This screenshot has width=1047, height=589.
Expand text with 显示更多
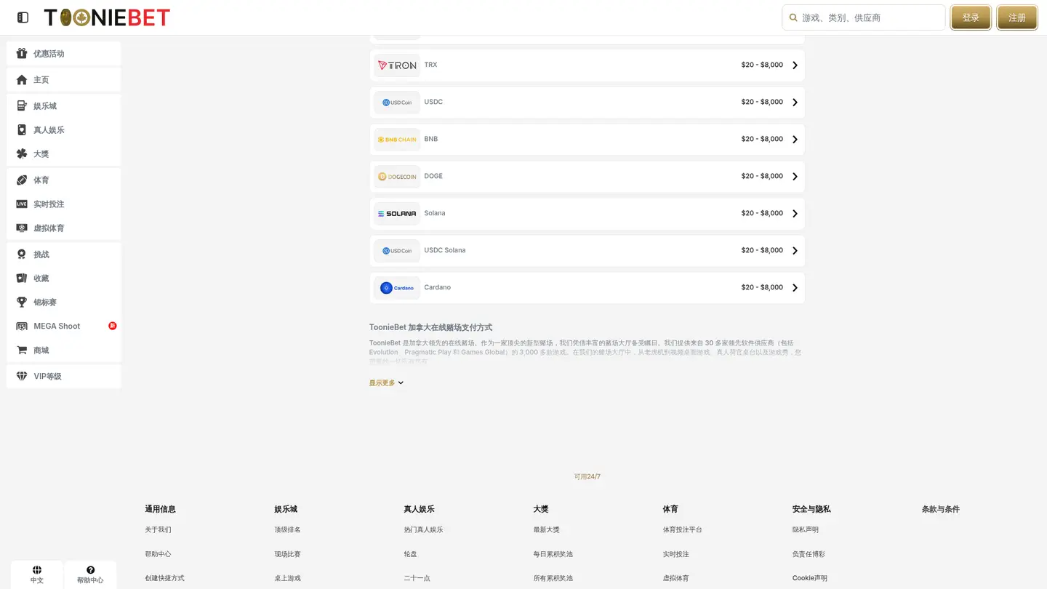pos(386,382)
